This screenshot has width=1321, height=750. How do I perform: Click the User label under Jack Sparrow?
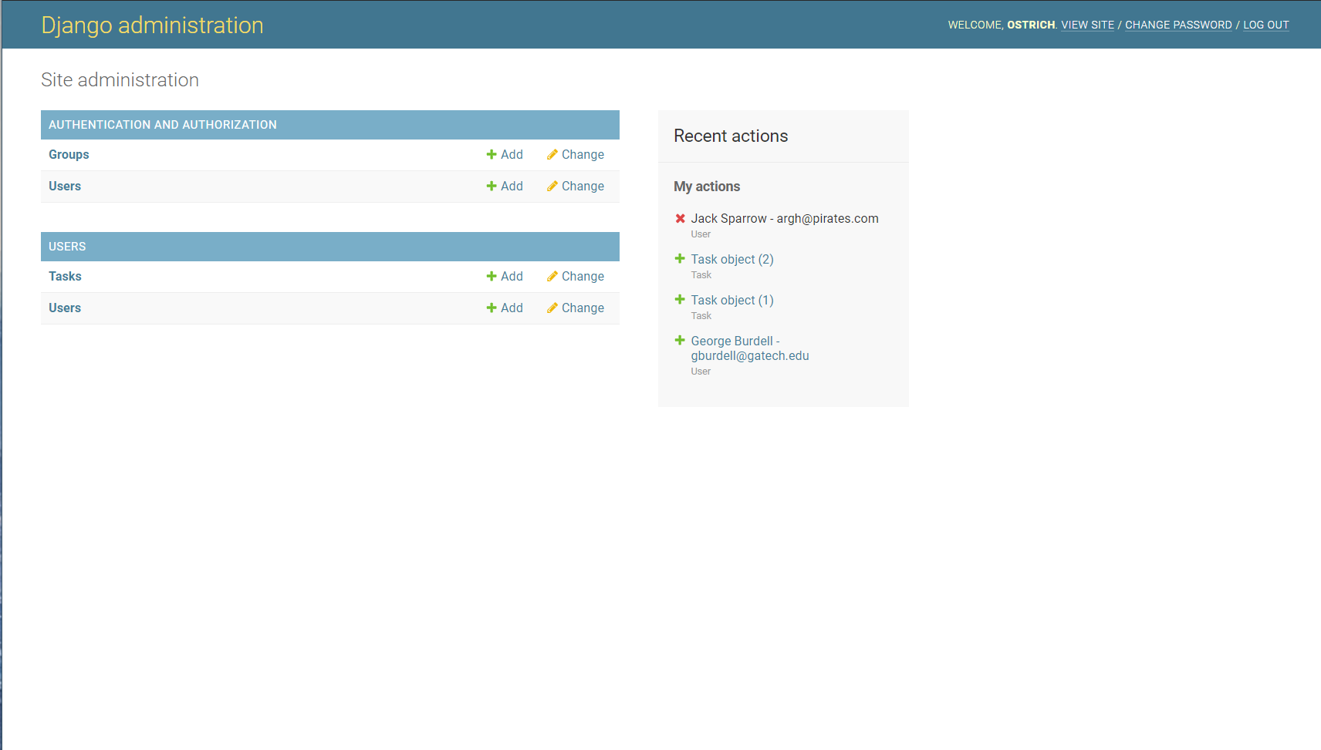701,234
